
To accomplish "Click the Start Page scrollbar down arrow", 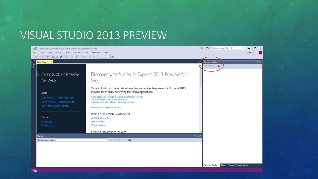I will (201, 131).
